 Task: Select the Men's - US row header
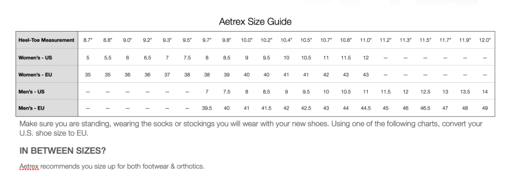coord(47,91)
